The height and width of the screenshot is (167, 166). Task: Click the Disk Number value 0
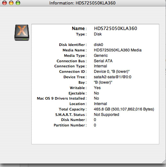click(95, 120)
